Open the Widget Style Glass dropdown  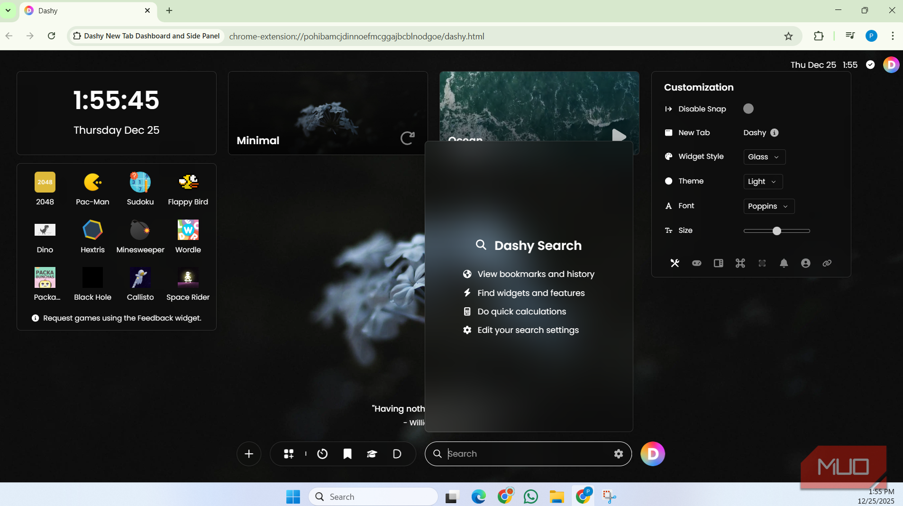click(764, 157)
